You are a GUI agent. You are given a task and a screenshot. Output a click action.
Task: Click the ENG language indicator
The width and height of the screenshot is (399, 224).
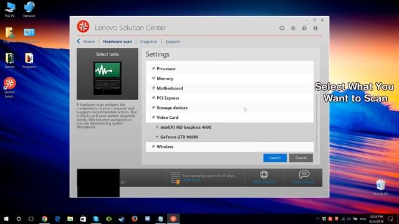point(363,218)
